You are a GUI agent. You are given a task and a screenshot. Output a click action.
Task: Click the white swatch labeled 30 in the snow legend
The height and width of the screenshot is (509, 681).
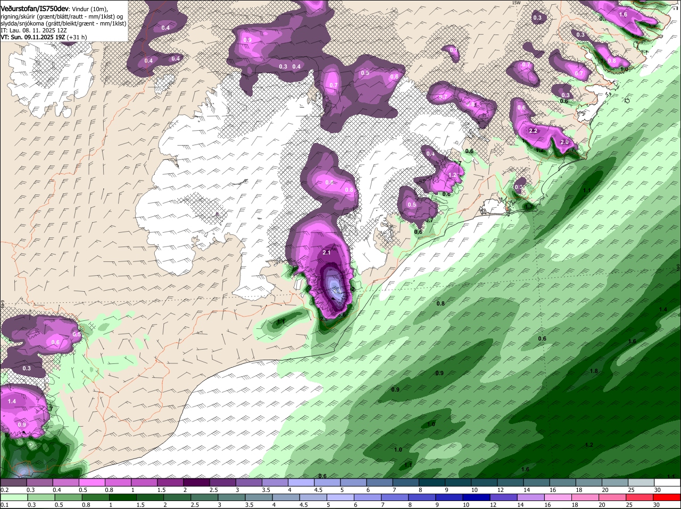pos(667,482)
